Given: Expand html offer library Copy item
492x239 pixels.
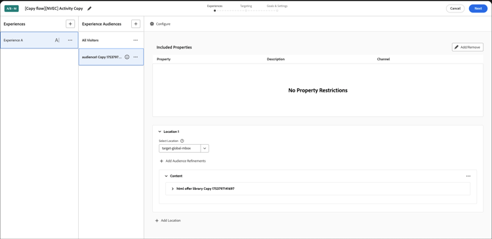Looking at the screenshot, I should click(x=173, y=189).
